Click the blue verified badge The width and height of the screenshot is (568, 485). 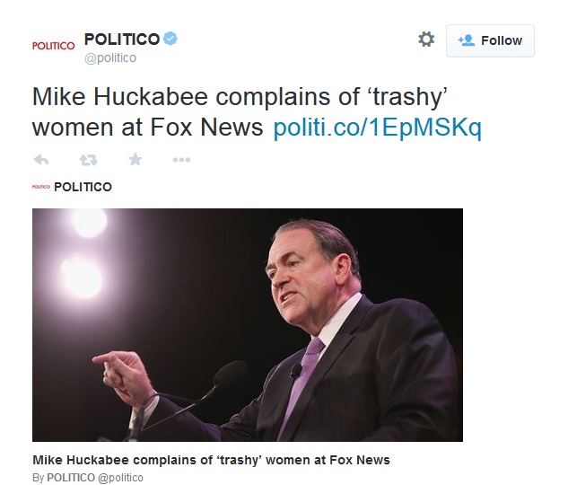[x=170, y=39]
